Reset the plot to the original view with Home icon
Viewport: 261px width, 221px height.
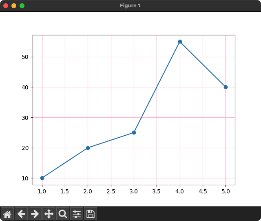7,214
